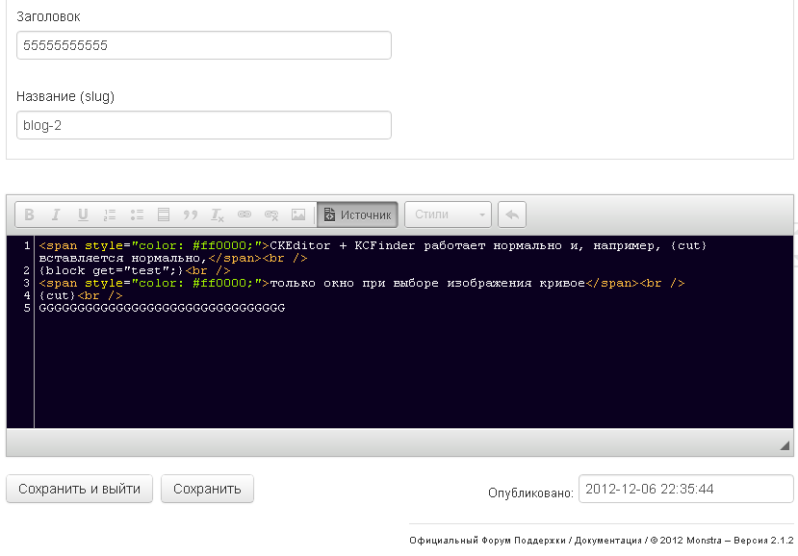Toggle italic formatting in editor toolbar
The image size is (798, 556).
(56, 215)
